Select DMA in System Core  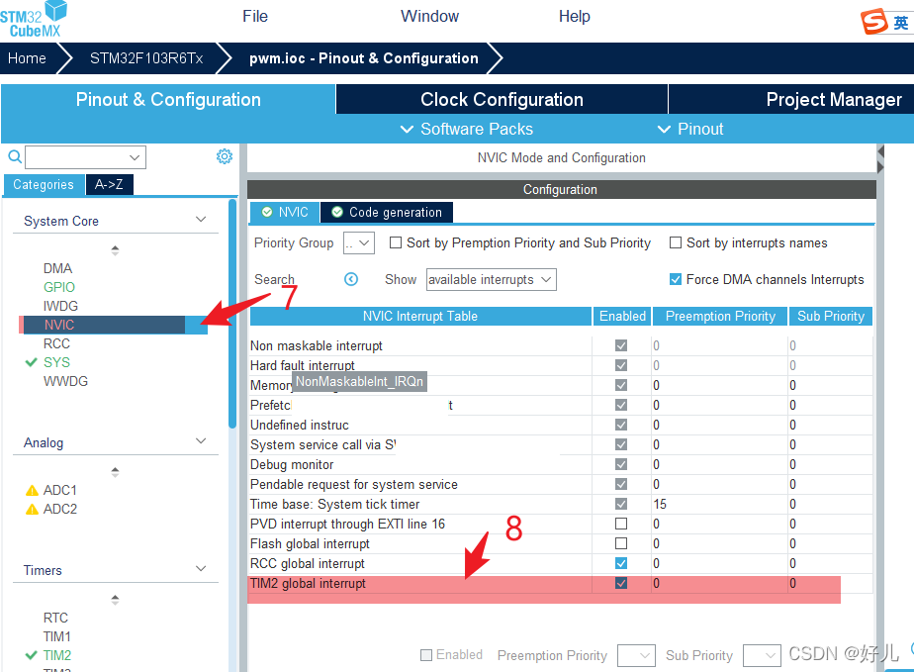pyautogui.click(x=57, y=268)
